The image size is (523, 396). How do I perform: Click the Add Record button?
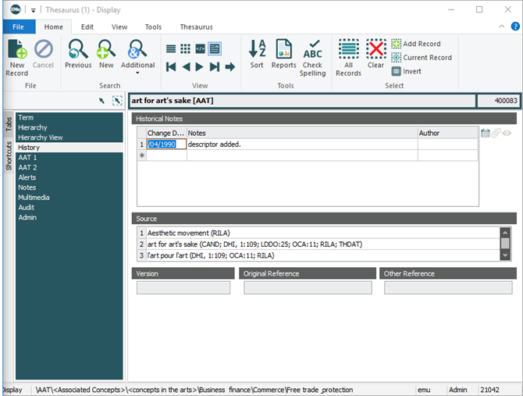click(x=415, y=44)
